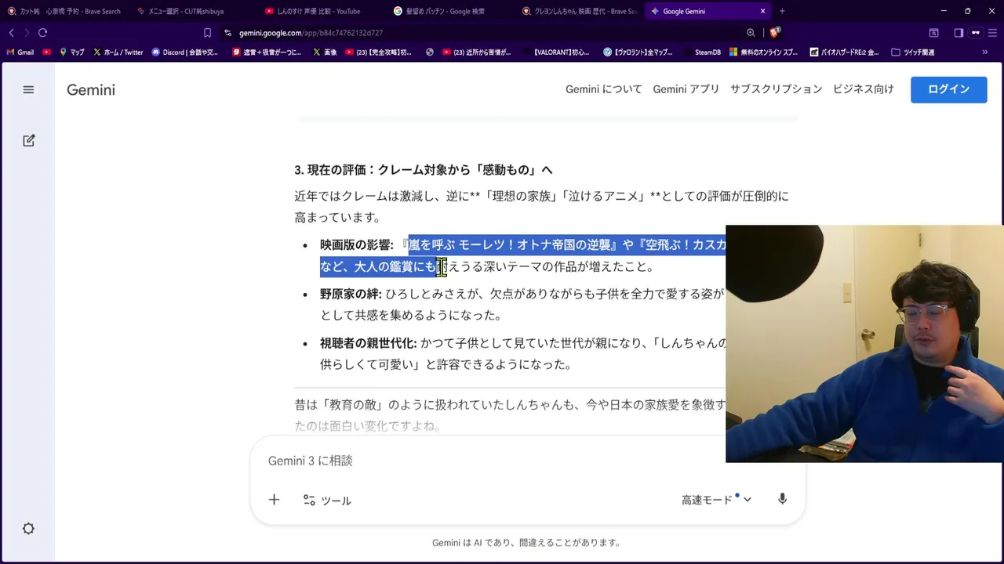Open the ツイッチ関連 bookmark folder

[912, 52]
